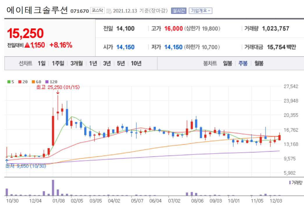Switch to the 선차트 view
Screen dimensions: 304x207
pos(25,63)
